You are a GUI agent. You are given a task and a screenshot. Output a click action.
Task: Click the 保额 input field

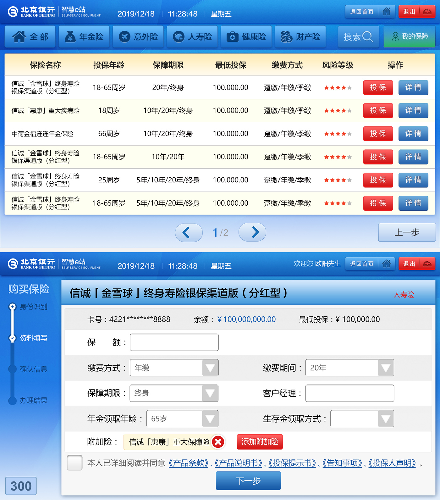[x=174, y=342]
